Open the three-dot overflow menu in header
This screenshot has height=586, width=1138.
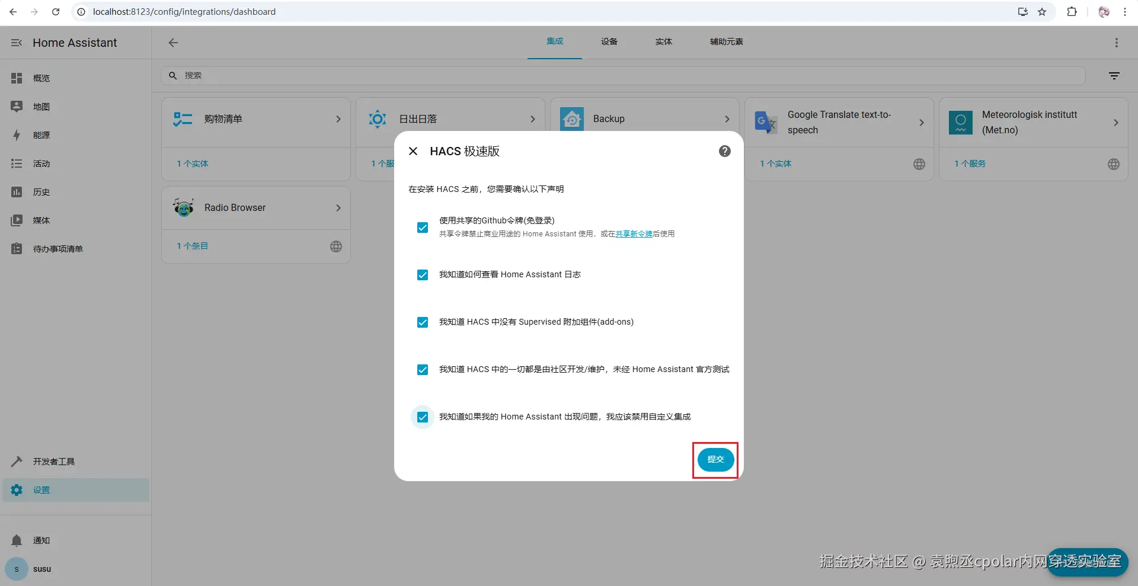tap(1117, 43)
